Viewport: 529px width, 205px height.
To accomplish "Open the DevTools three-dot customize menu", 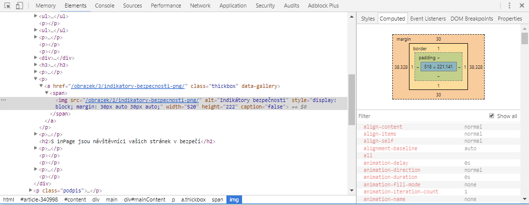I will tap(509, 6).
